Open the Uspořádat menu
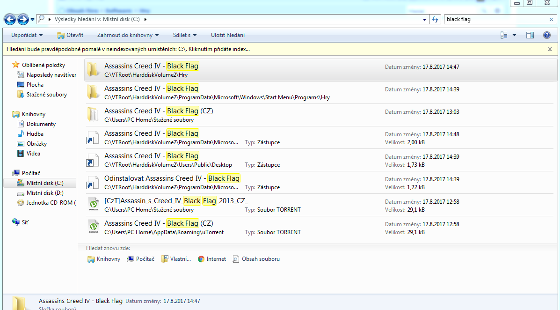 pyautogui.click(x=27, y=35)
